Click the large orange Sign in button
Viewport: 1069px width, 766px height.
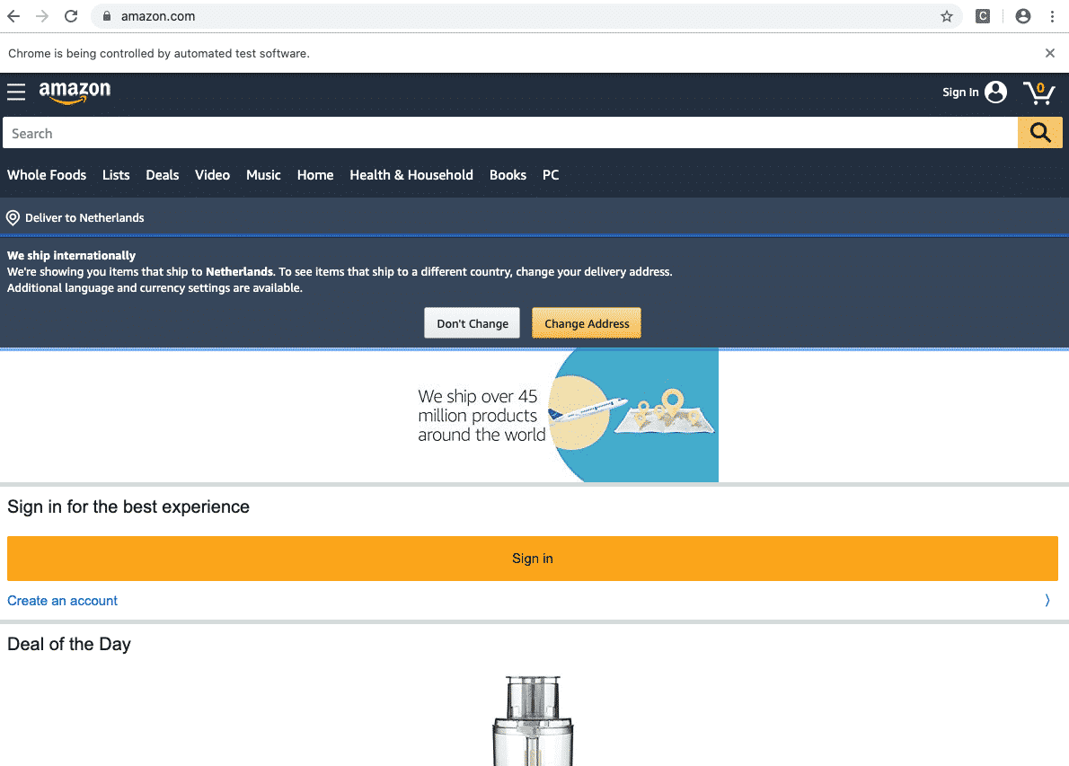pyautogui.click(x=533, y=559)
